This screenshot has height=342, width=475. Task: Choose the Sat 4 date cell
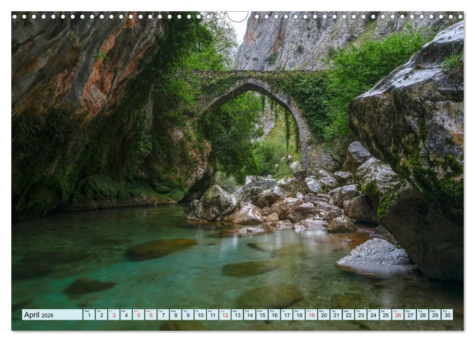coord(126,315)
